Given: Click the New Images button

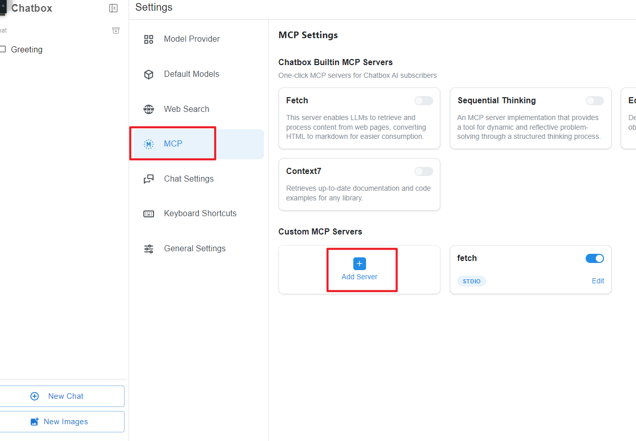Looking at the screenshot, I should pos(61,422).
